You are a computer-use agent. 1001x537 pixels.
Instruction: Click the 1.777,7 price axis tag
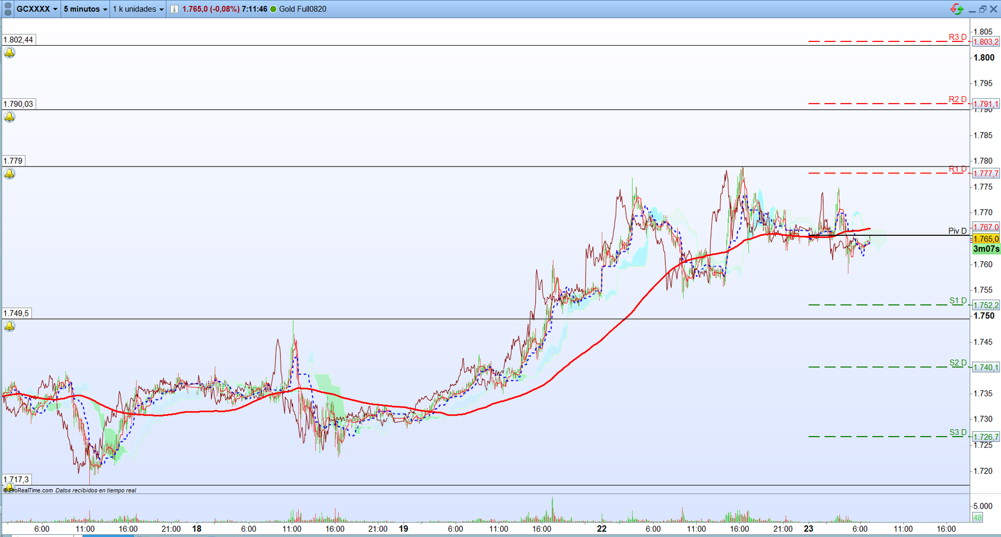pyautogui.click(x=986, y=173)
